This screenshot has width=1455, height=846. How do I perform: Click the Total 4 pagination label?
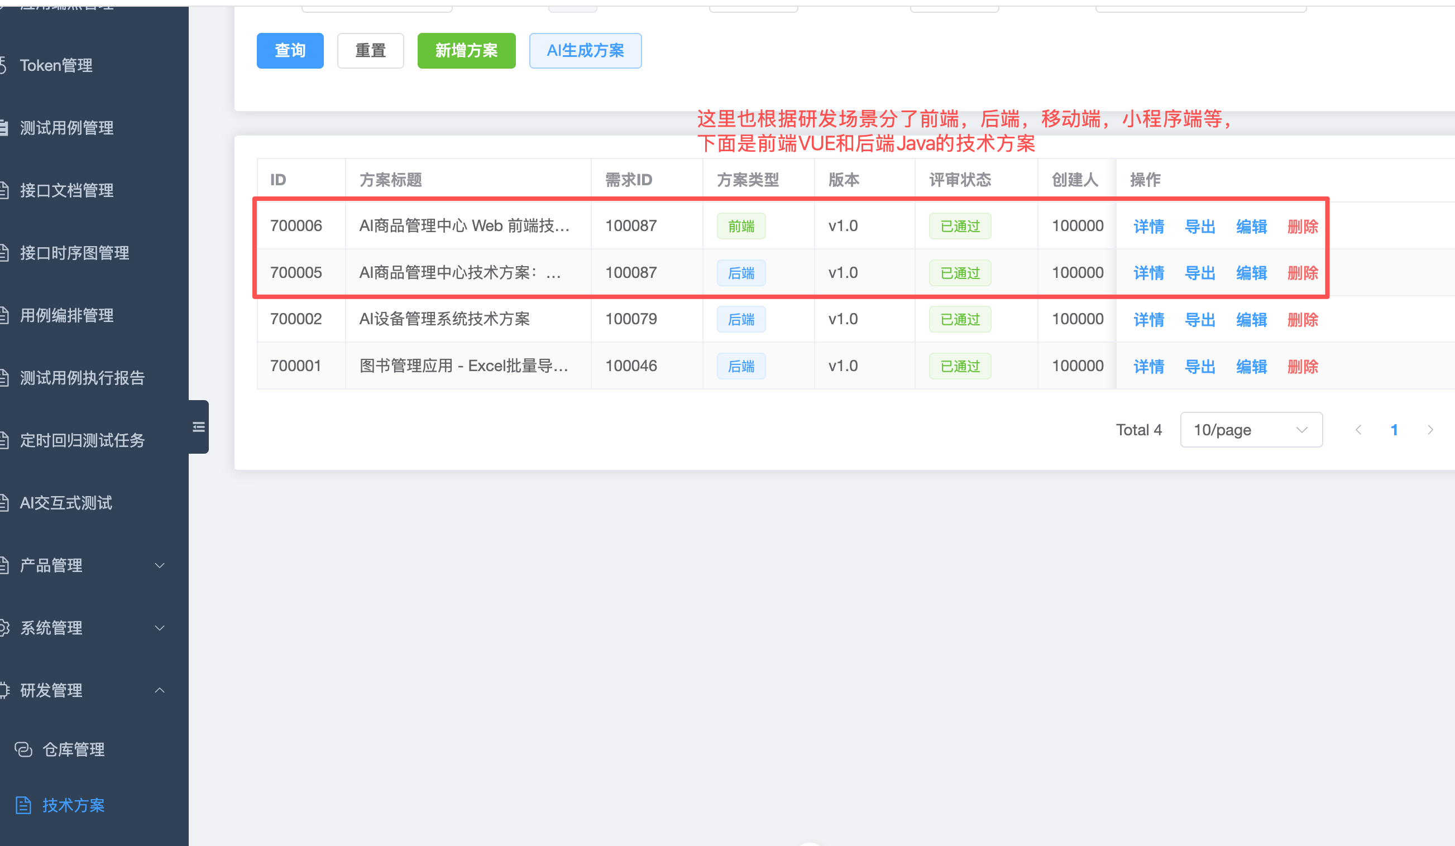click(1138, 430)
